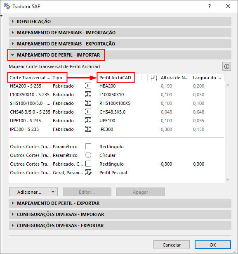Click the Círcular profile cell
The width and height of the screenshot is (238, 254).
pos(107,155)
